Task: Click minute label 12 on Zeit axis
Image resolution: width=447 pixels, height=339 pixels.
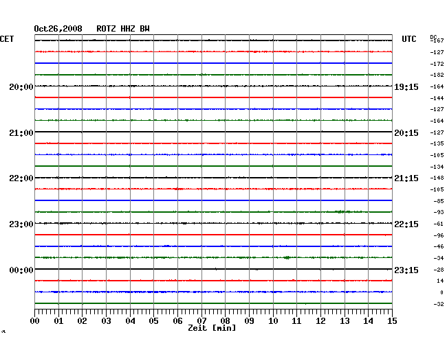Action: pyautogui.click(x=320, y=321)
